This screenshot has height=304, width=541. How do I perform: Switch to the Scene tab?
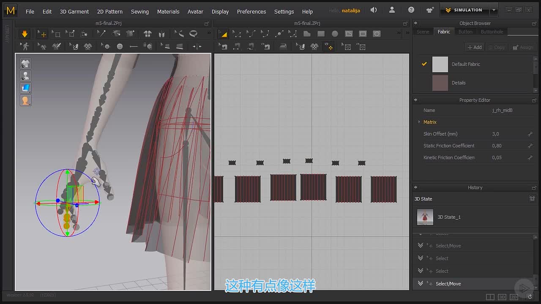tap(423, 32)
